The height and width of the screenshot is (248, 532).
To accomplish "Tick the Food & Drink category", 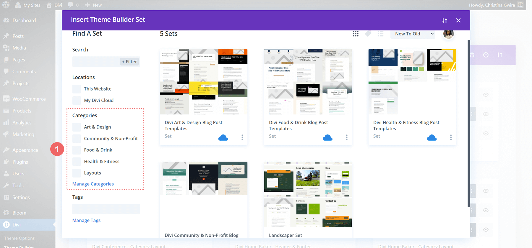I will pyautogui.click(x=77, y=150).
